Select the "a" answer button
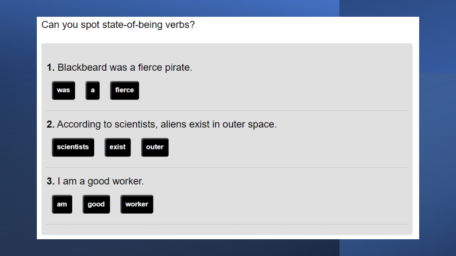Screen dimensions: 456x256 [92, 90]
